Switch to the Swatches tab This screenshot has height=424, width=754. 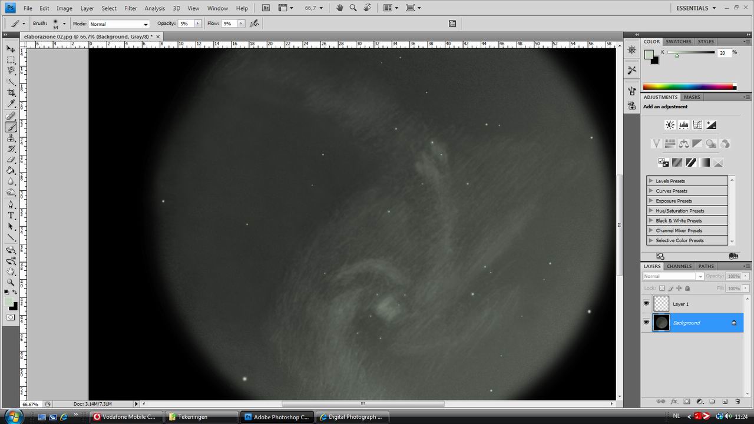tap(679, 42)
